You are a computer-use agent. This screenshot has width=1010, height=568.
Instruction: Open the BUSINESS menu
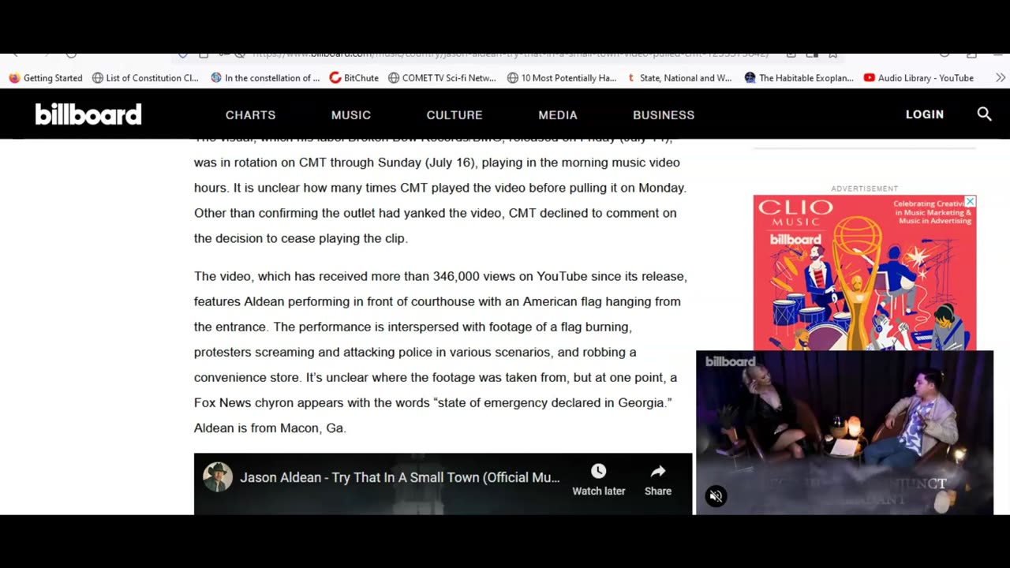664,115
